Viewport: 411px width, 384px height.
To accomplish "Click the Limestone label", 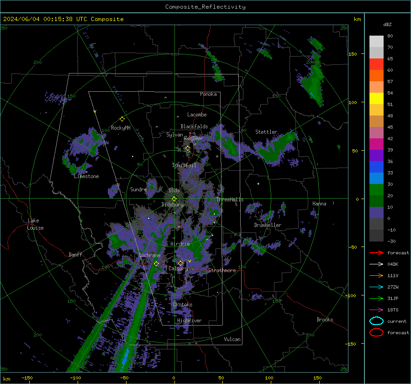I will coord(86,176).
